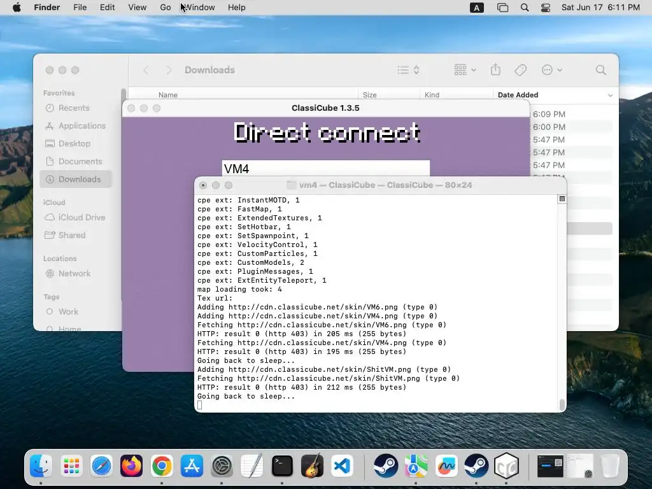The height and width of the screenshot is (489, 652).
Task: Select Downloads in the Finder sidebar
Action: (76, 179)
